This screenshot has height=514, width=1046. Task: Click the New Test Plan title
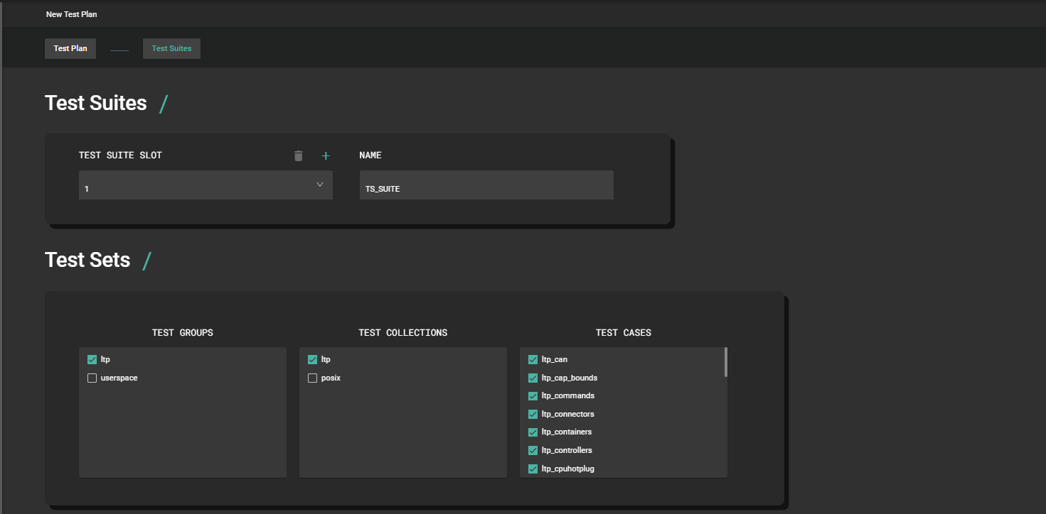point(72,14)
